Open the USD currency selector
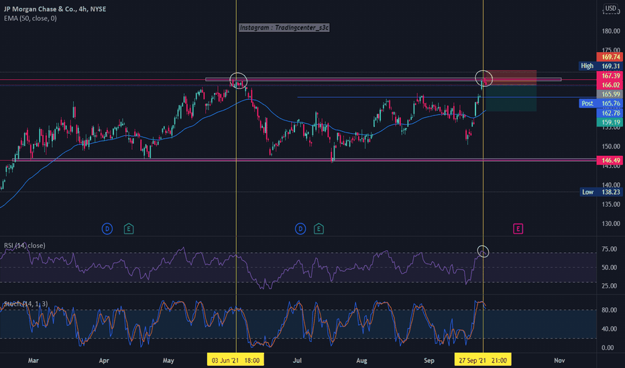The width and height of the screenshot is (625, 368). [611, 8]
